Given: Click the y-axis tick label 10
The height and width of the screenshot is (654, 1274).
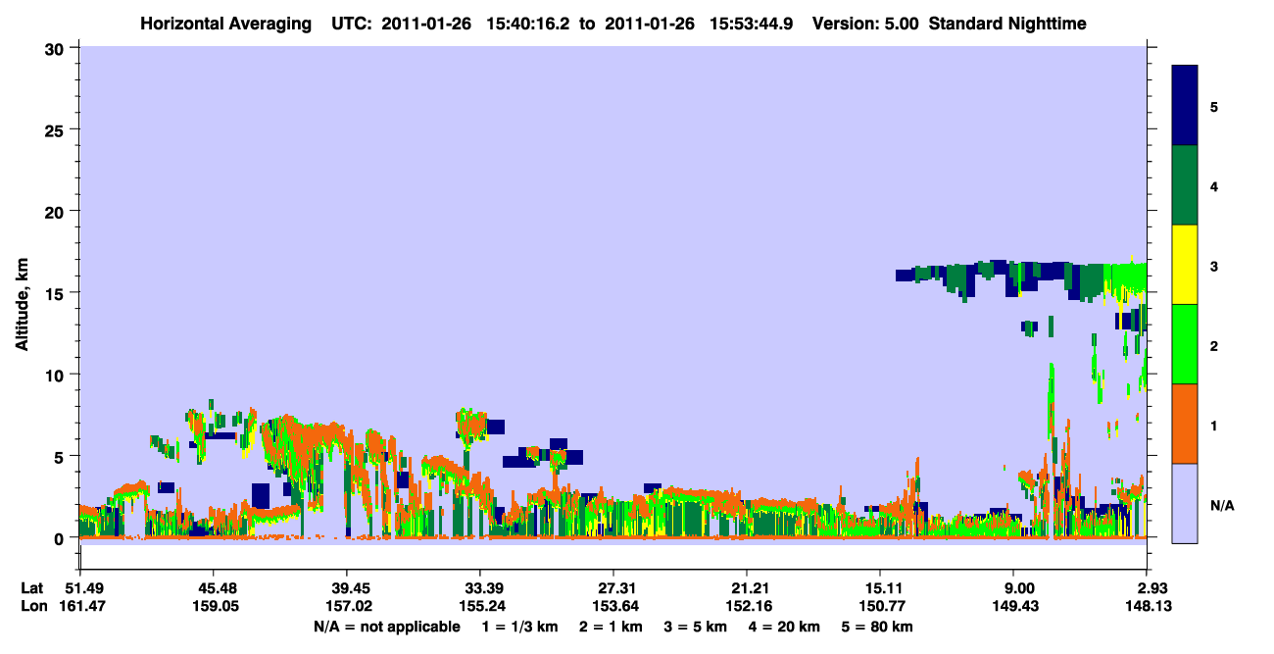Looking at the screenshot, I should click(57, 375).
